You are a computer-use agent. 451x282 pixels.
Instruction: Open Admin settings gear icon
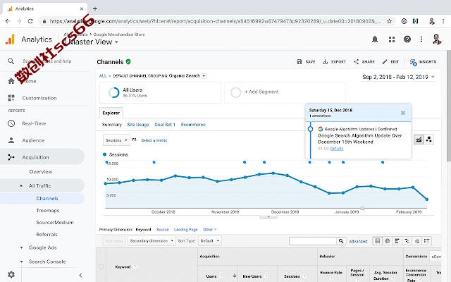pos(11,274)
